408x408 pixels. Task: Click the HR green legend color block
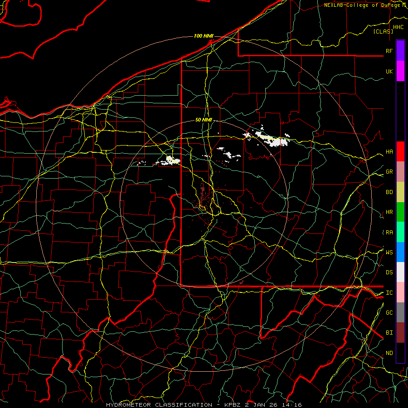tap(400, 212)
